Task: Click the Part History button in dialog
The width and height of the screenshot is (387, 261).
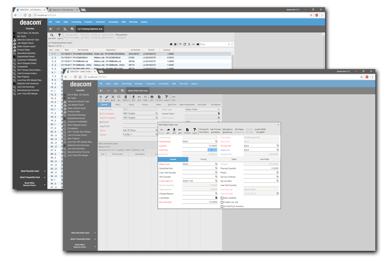Action: 204,132
